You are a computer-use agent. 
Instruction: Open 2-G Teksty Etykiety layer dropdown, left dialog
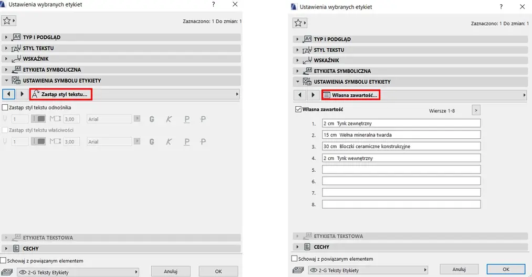coord(78,272)
